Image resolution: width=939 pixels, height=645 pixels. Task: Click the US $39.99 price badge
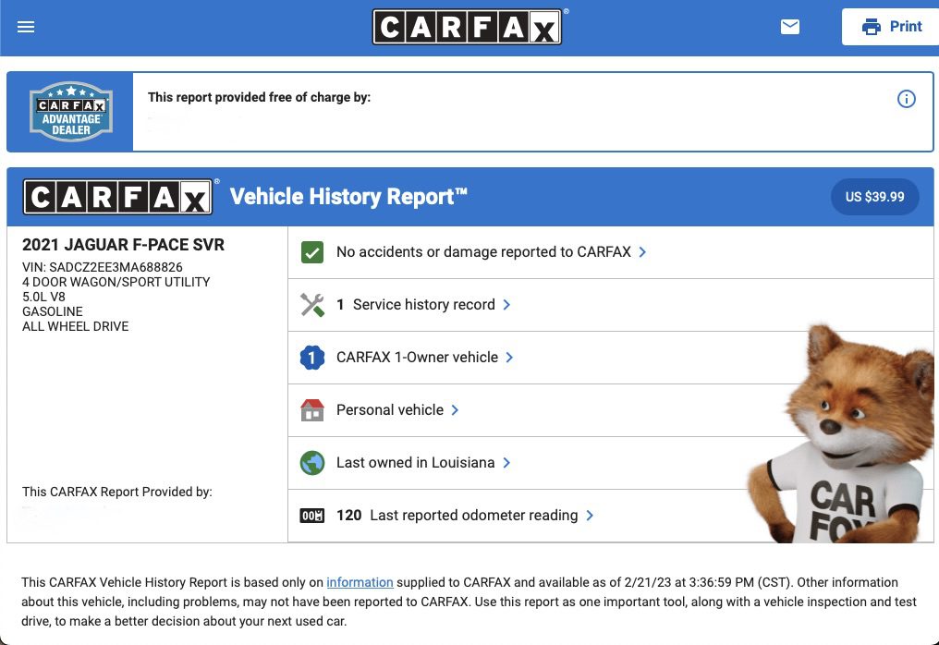(875, 197)
